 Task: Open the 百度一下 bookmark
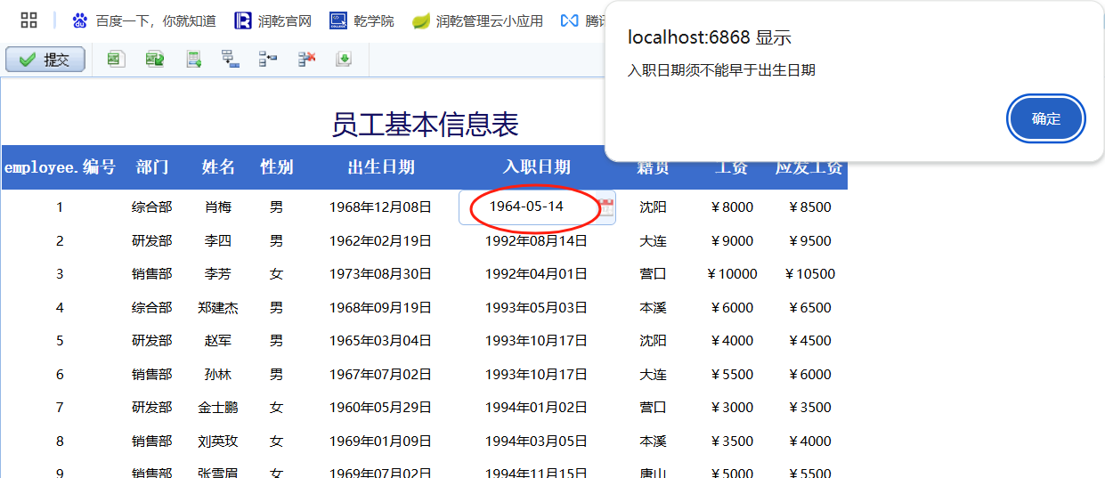144,20
